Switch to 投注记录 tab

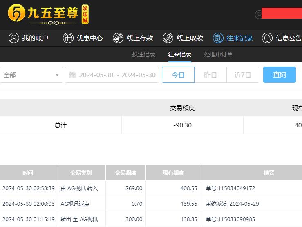144,54
